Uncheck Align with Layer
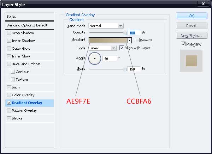212x154 pixels. [122, 48]
